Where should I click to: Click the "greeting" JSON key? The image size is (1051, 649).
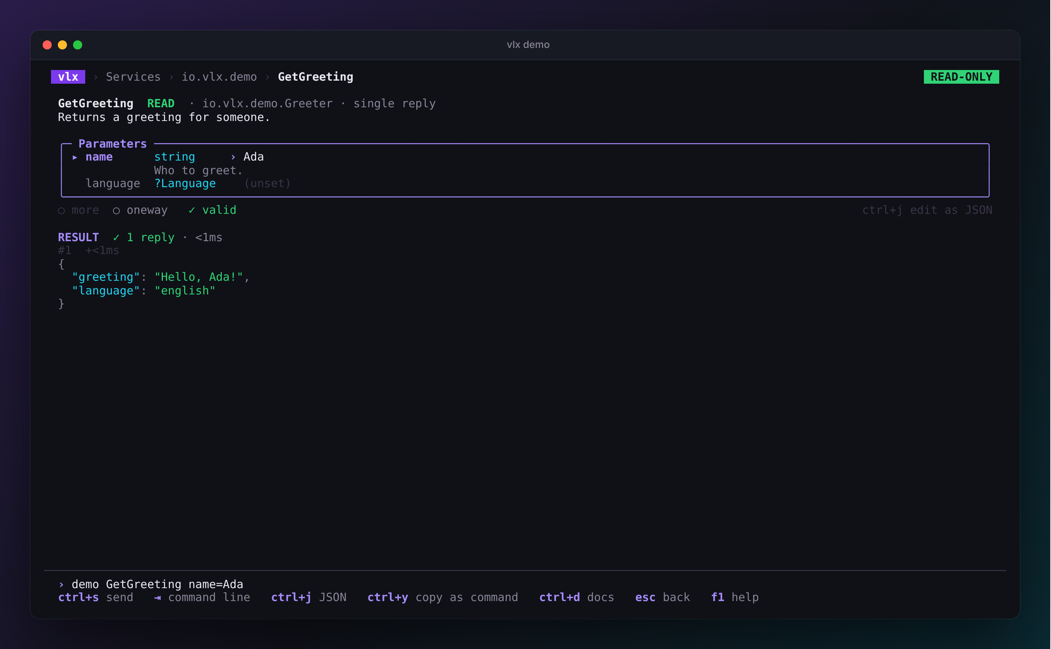(106, 277)
